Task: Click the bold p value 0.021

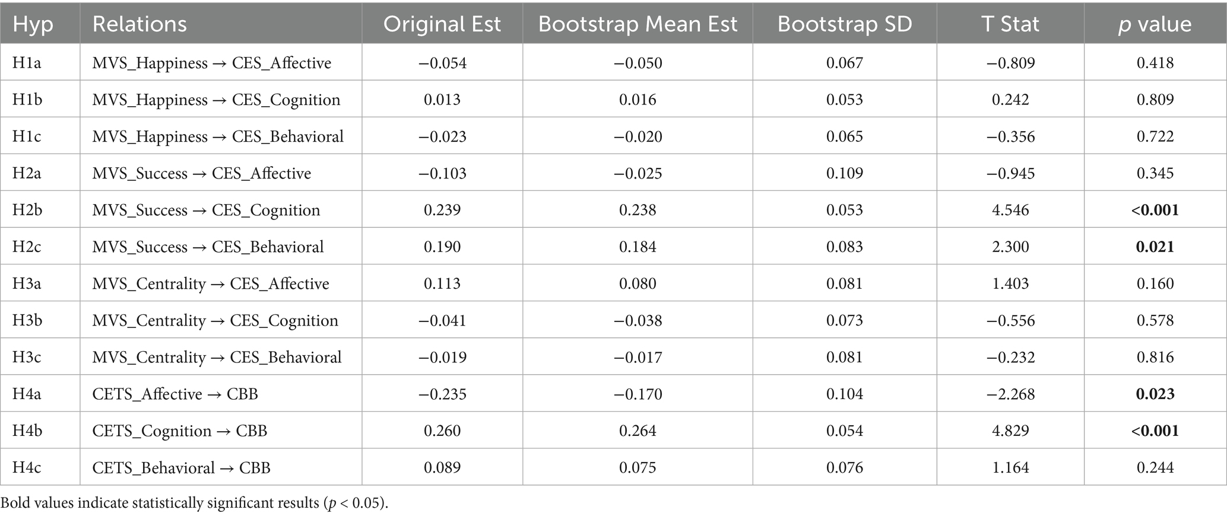Action: [1155, 247]
